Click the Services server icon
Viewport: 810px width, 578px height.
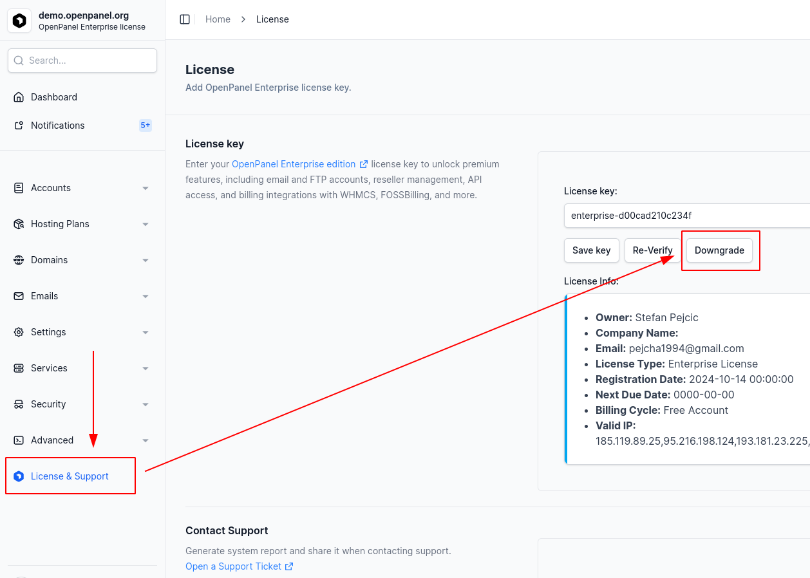pos(19,368)
